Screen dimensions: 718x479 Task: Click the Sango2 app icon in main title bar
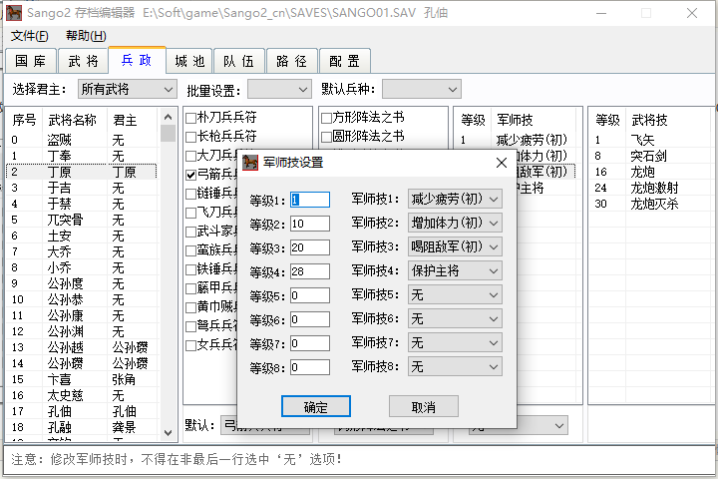(x=14, y=12)
